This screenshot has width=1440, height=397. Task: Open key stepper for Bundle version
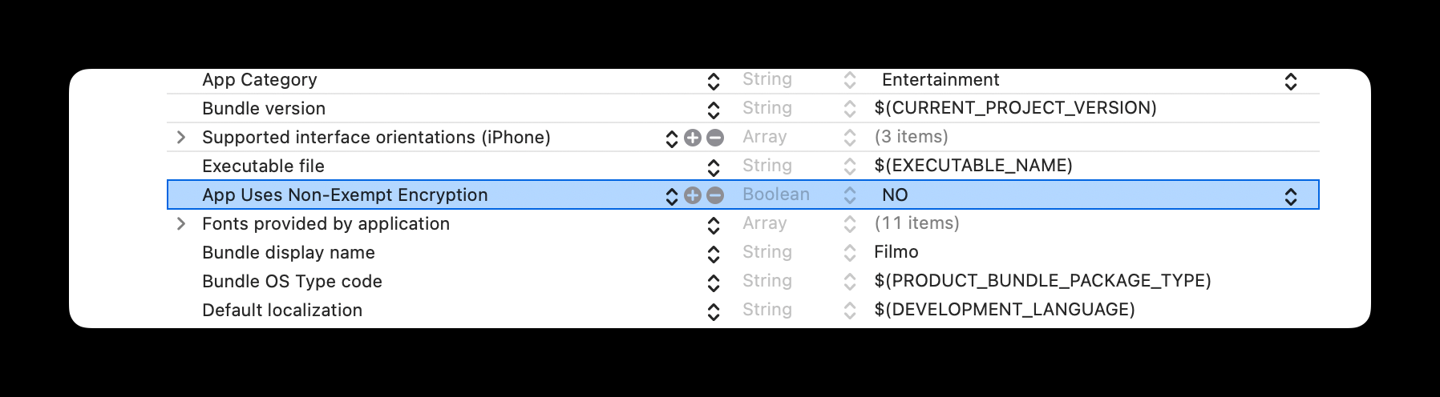point(713,110)
